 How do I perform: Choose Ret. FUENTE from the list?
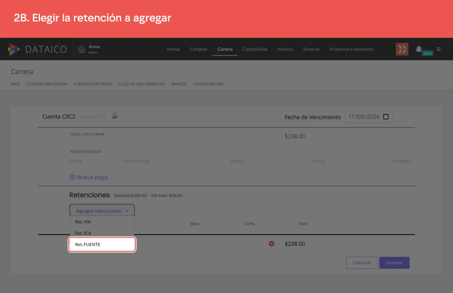(x=102, y=244)
